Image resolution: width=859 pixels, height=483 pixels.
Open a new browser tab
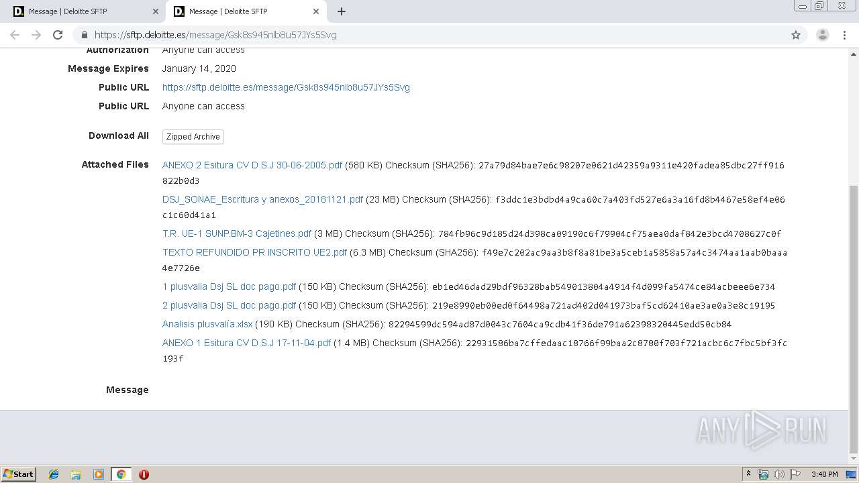pyautogui.click(x=342, y=11)
